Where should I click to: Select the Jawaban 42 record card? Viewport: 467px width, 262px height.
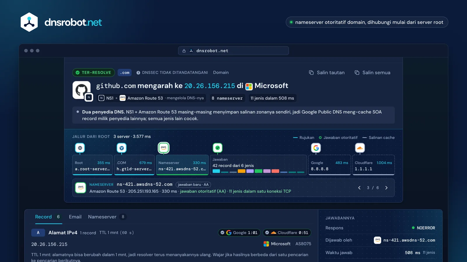(258, 165)
